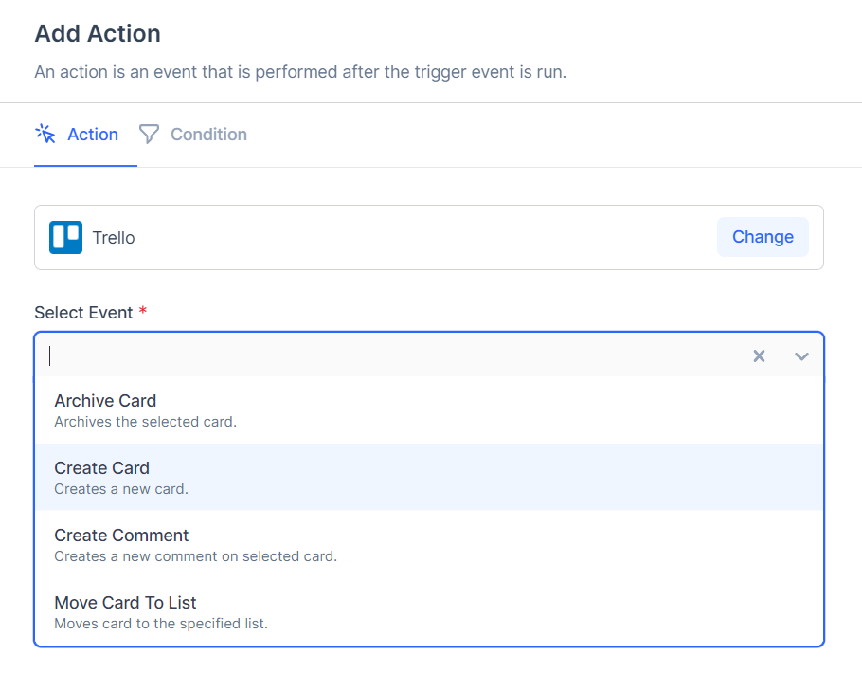This screenshot has height=691, width=862.
Task: Click the Action tab cursor icon
Action: pos(45,134)
